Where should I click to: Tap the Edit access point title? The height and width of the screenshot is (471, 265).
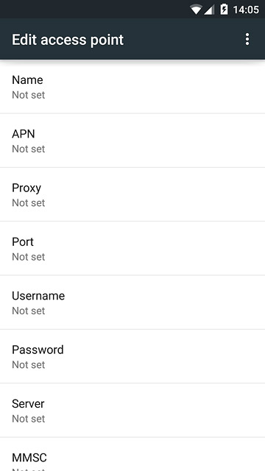[68, 40]
